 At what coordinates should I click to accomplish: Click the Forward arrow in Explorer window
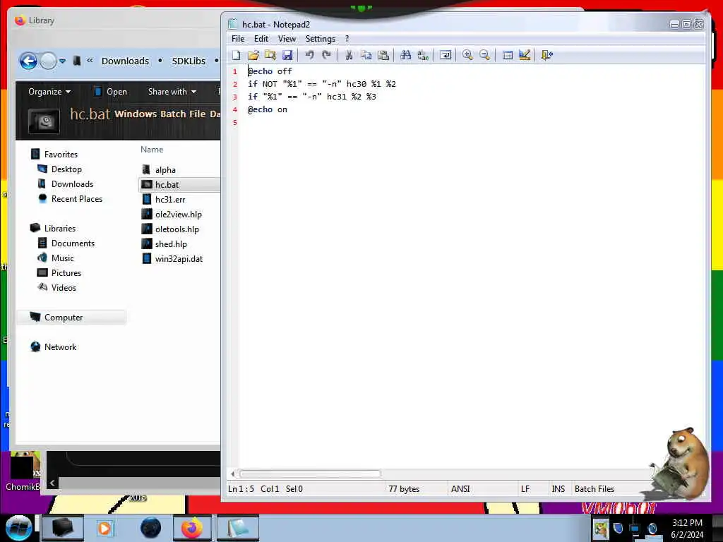pyautogui.click(x=48, y=61)
